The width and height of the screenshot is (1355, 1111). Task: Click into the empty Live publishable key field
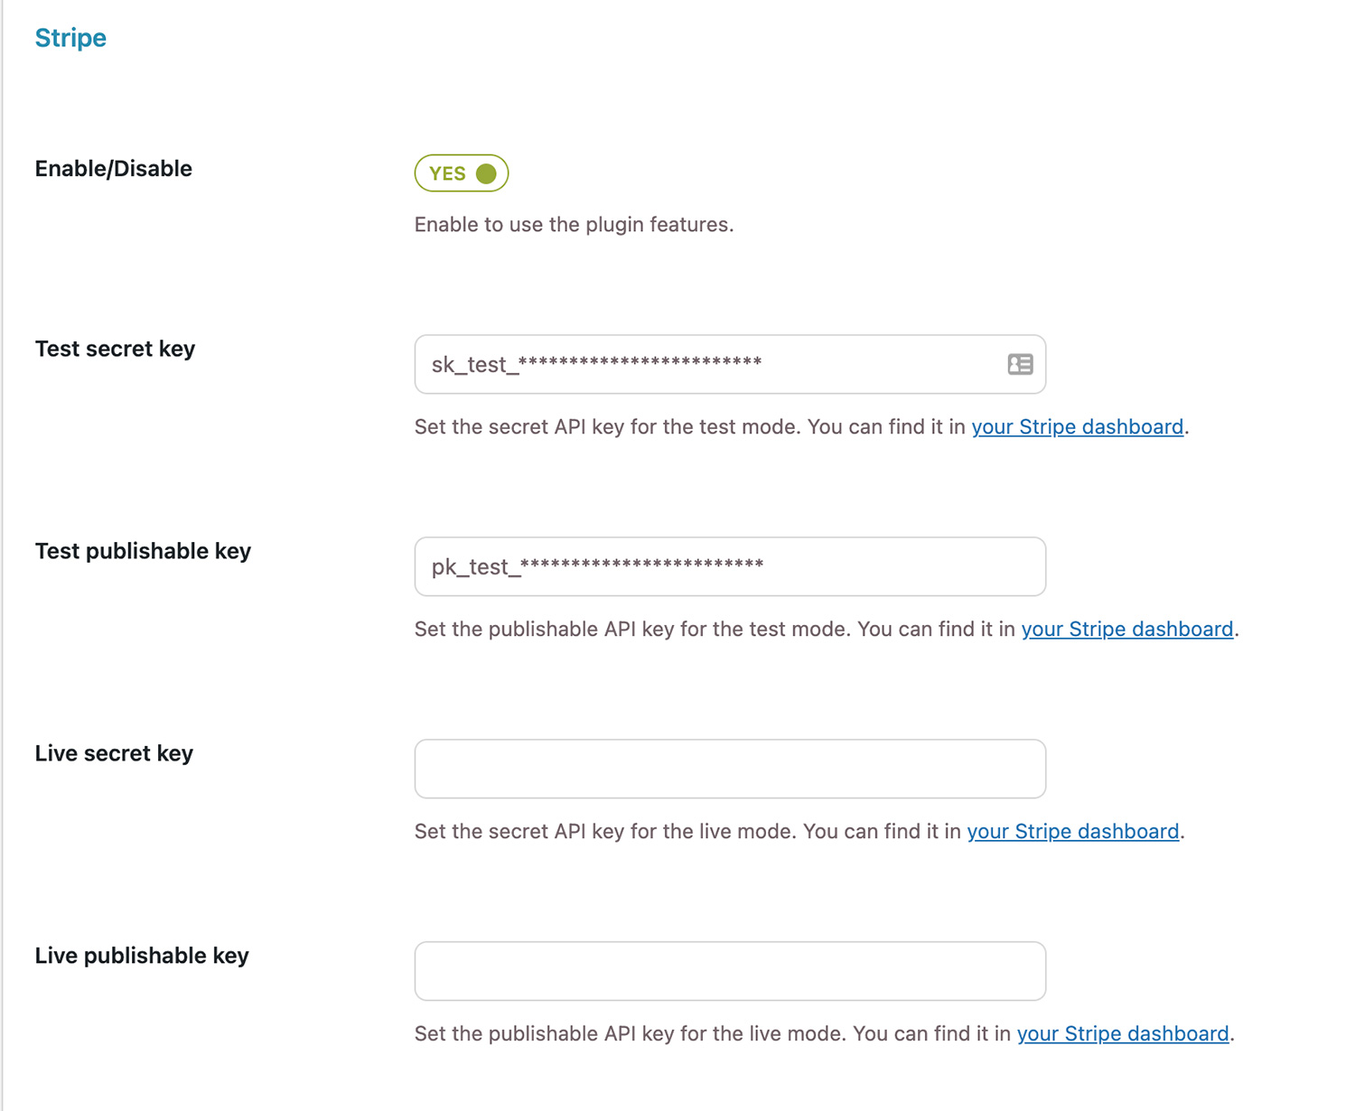[x=730, y=971]
